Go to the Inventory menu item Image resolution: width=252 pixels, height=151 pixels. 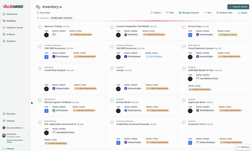pos(9,21)
